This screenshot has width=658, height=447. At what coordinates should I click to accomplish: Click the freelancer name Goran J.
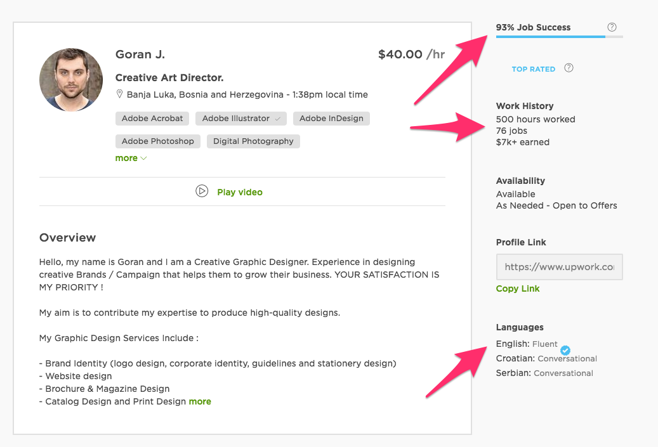click(x=140, y=55)
